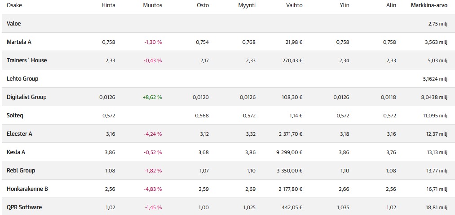Open the Valoe stock link
This screenshot has width=455, height=215.
tap(14, 23)
